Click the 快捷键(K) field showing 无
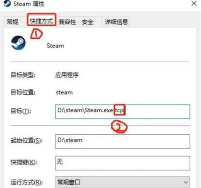 tap(123, 163)
